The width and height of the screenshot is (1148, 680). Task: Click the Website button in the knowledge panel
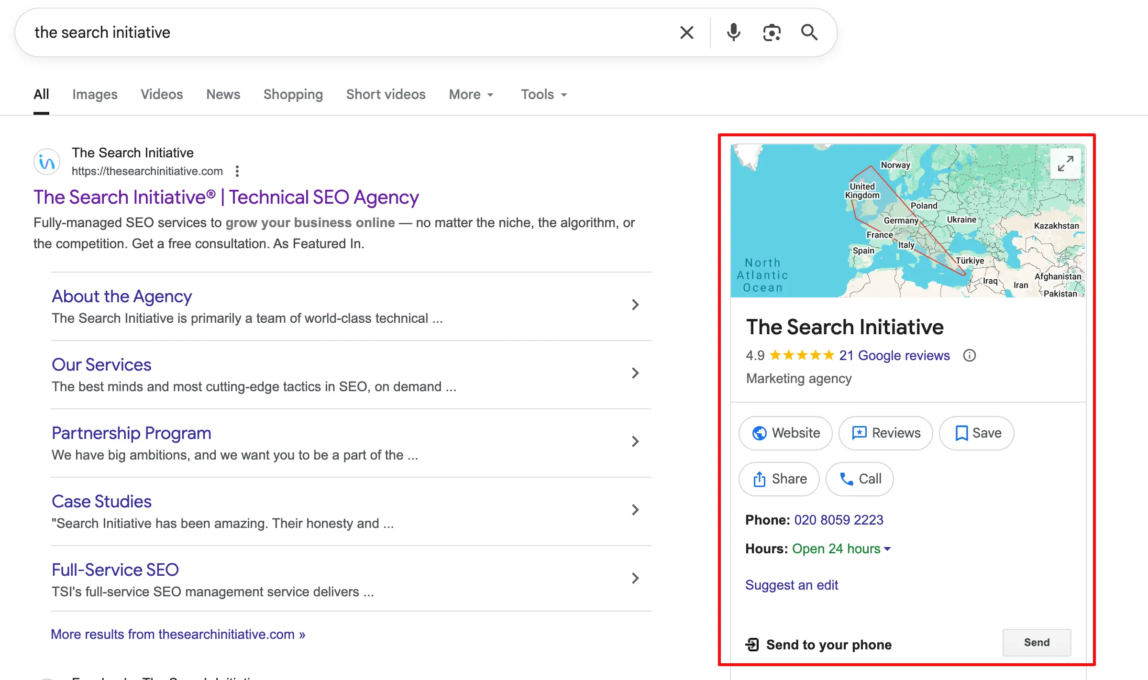pyautogui.click(x=785, y=433)
